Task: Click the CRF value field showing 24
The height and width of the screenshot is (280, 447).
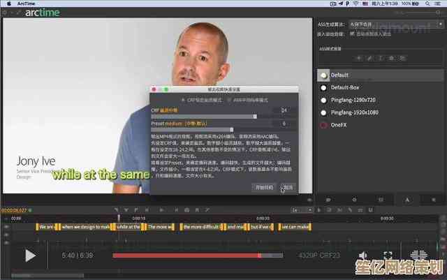Action: tap(284, 110)
